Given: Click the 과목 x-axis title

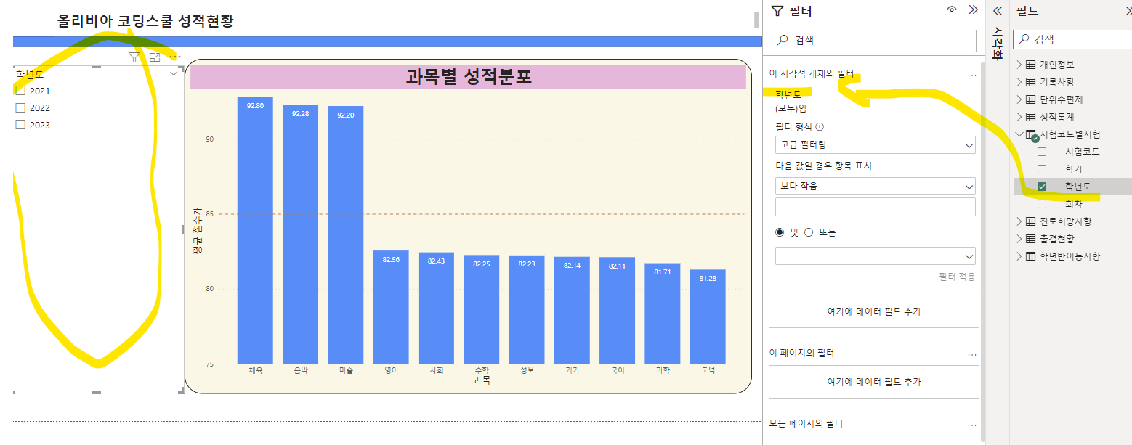Looking at the screenshot, I should pos(482,380).
